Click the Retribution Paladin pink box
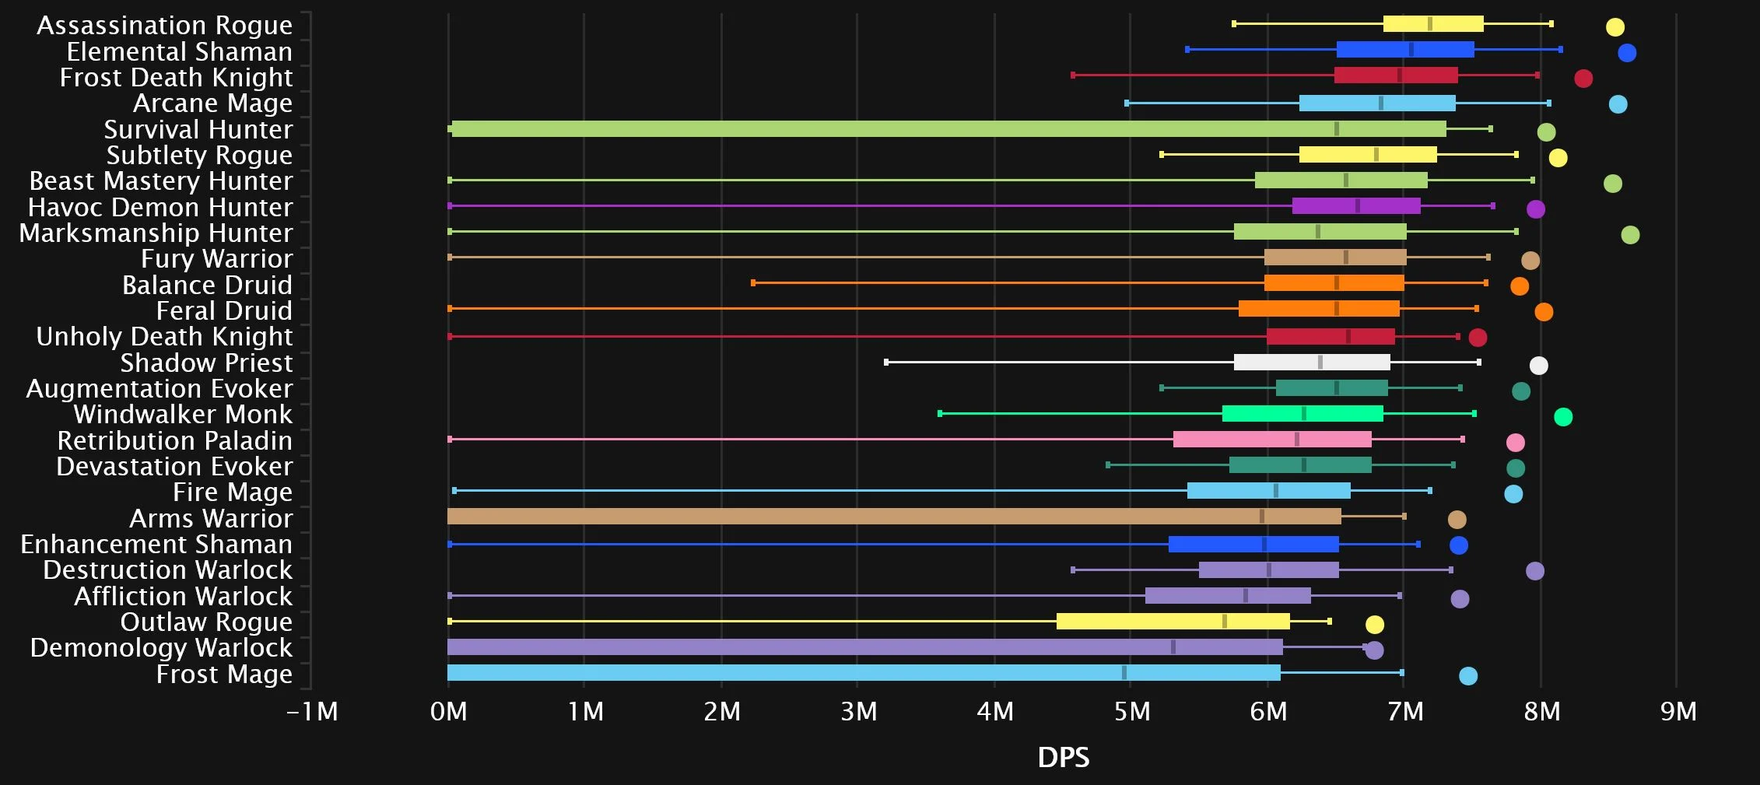1760x785 pixels. 1272,440
